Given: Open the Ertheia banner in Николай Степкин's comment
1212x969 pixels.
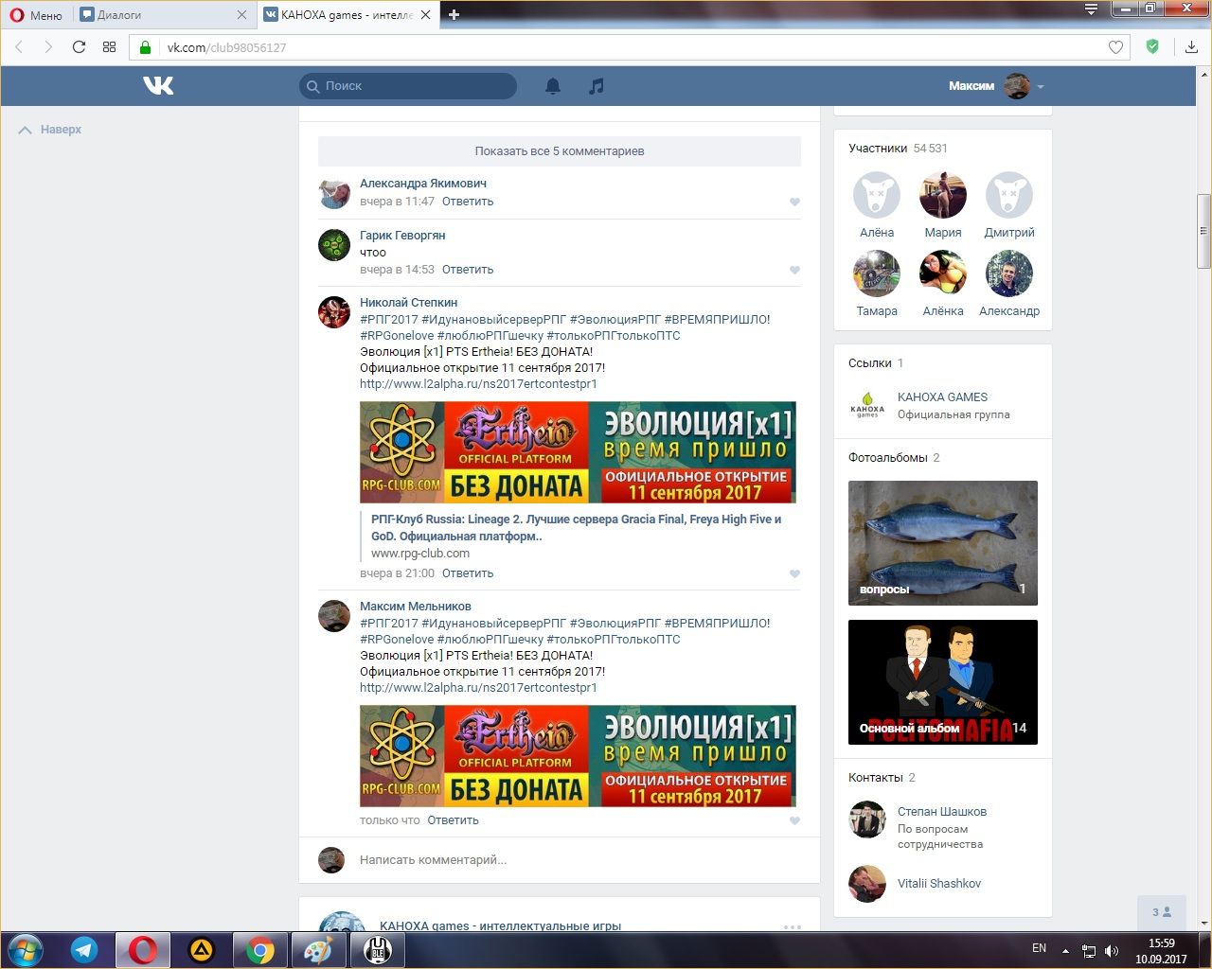Looking at the screenshot, I should (x=578, y=452).
